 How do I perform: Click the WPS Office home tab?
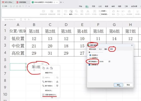click(x=7, y=2)
